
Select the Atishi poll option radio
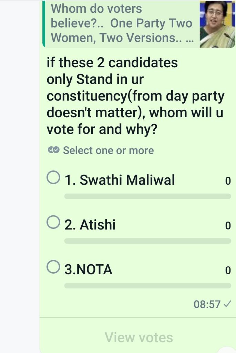(53, 223)
